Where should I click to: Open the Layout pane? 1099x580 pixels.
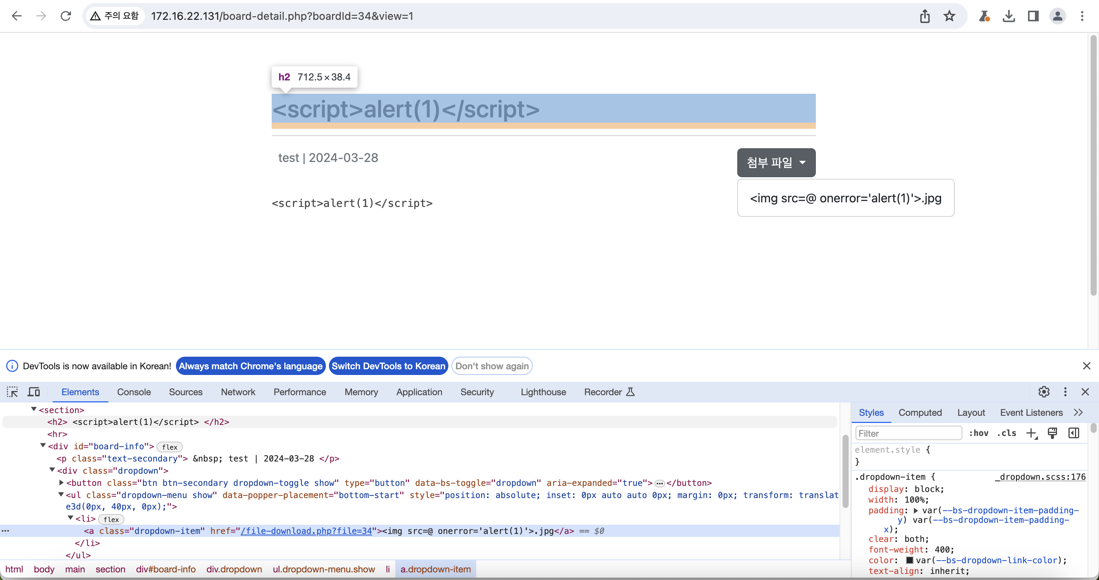971,412
